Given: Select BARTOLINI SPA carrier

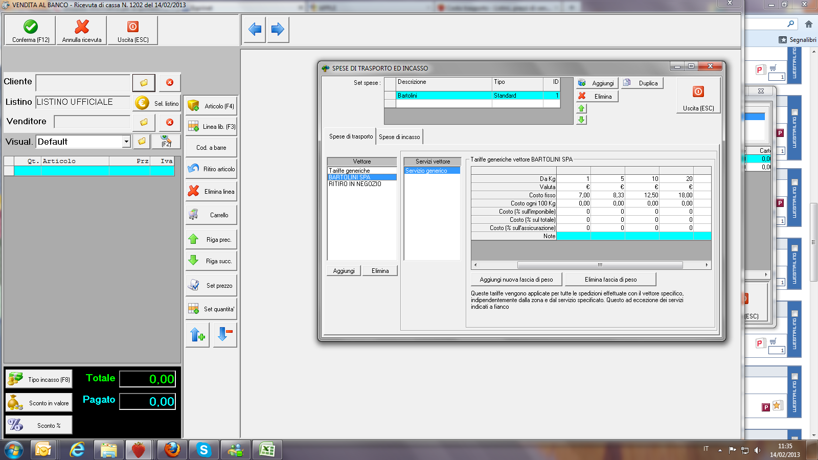Looking at the screenshot, I should coord(362,177).
